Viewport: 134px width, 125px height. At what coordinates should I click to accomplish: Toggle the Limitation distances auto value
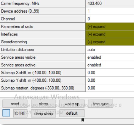pyautogui.click(x=110, y=50)
